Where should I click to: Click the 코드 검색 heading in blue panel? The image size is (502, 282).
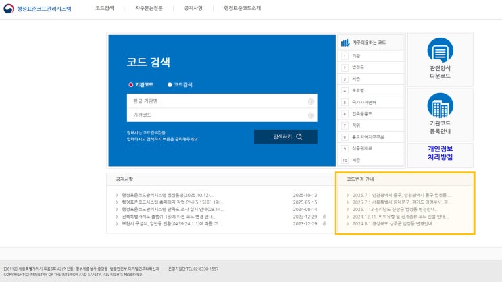tap(148, 62)
